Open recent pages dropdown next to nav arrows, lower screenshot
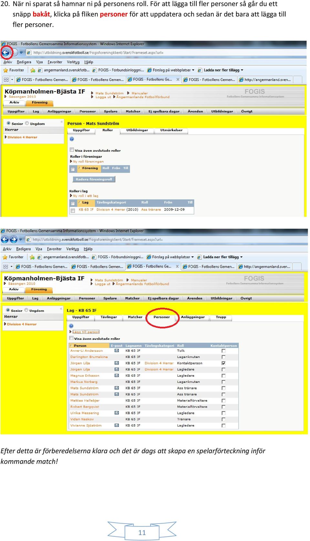Image resolution: width=310 pixels, height=541 pixels. click(x=20, y=240)
